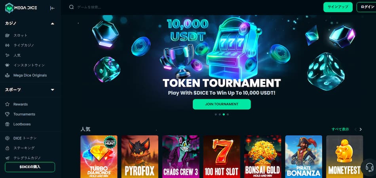Screen dimensions: 376x178
Task: Collapse the sidebar with the arrow icon
Action: coord(52,8)
